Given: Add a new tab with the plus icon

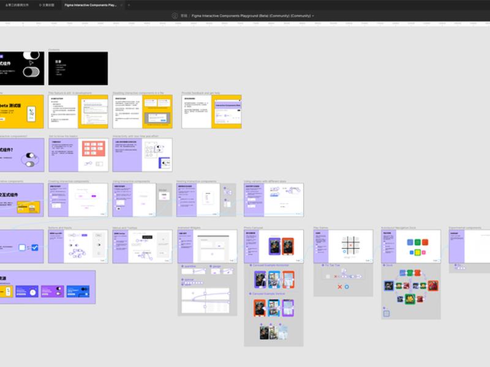Looking at the screenshot, I should (129, 5).
